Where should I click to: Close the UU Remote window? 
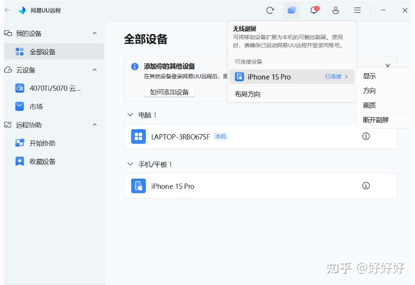pos(405,10)
